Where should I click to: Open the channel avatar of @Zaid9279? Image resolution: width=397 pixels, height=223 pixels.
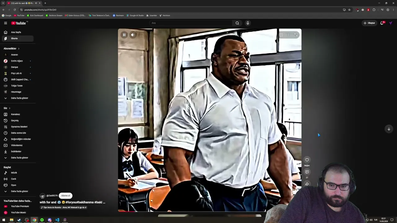pyautogui.click(x=42, y=196)
